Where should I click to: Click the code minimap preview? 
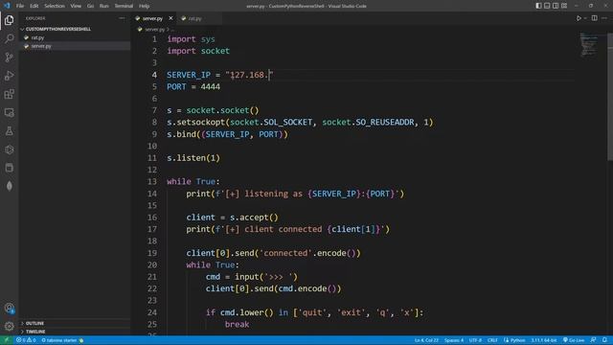tap(589, 45)
